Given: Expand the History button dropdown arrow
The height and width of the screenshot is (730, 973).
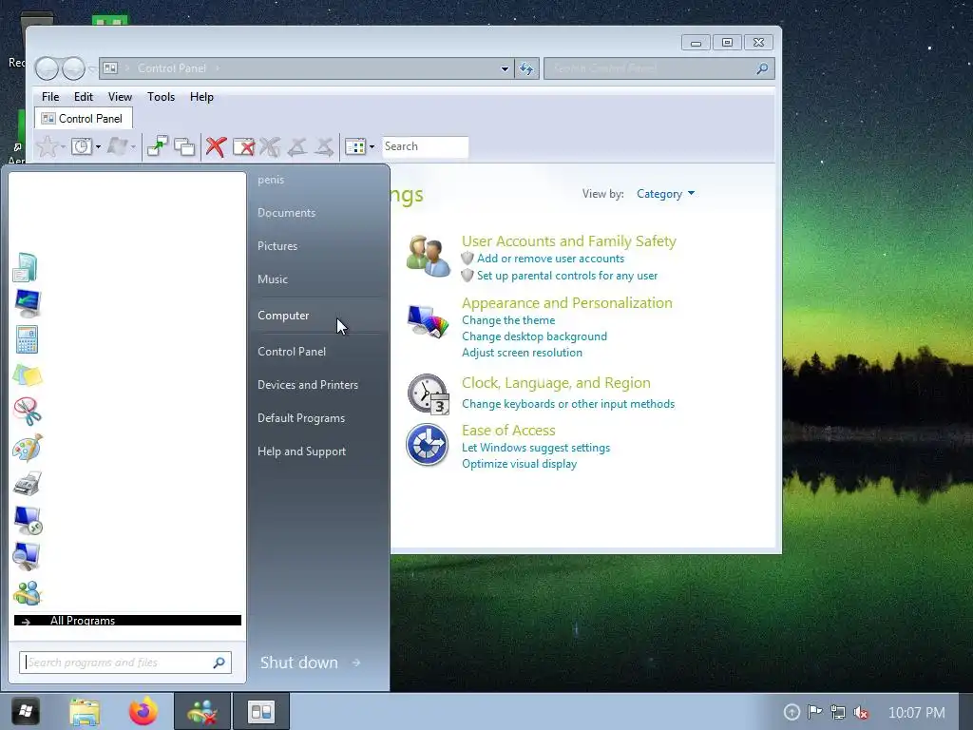Looking at the screenshot, I should pyautogui.click(x=98, y=147).
